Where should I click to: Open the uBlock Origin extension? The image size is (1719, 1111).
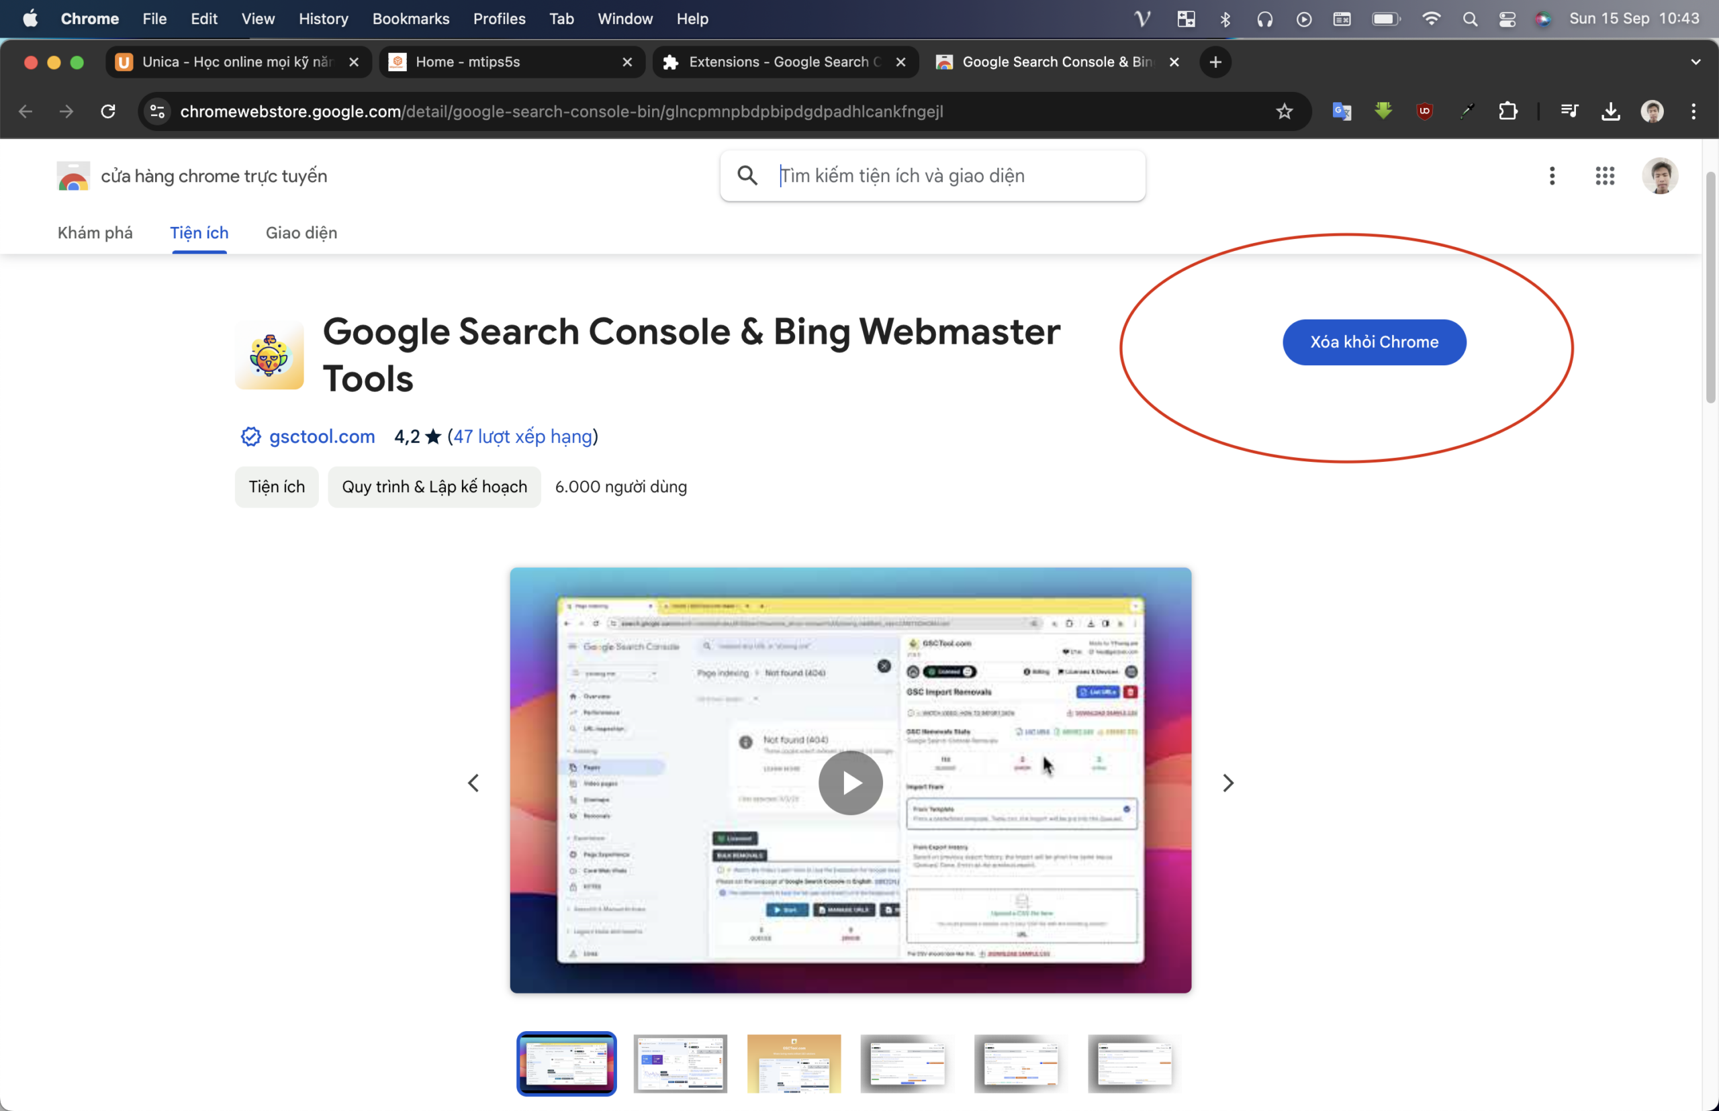coord(1425,111)
